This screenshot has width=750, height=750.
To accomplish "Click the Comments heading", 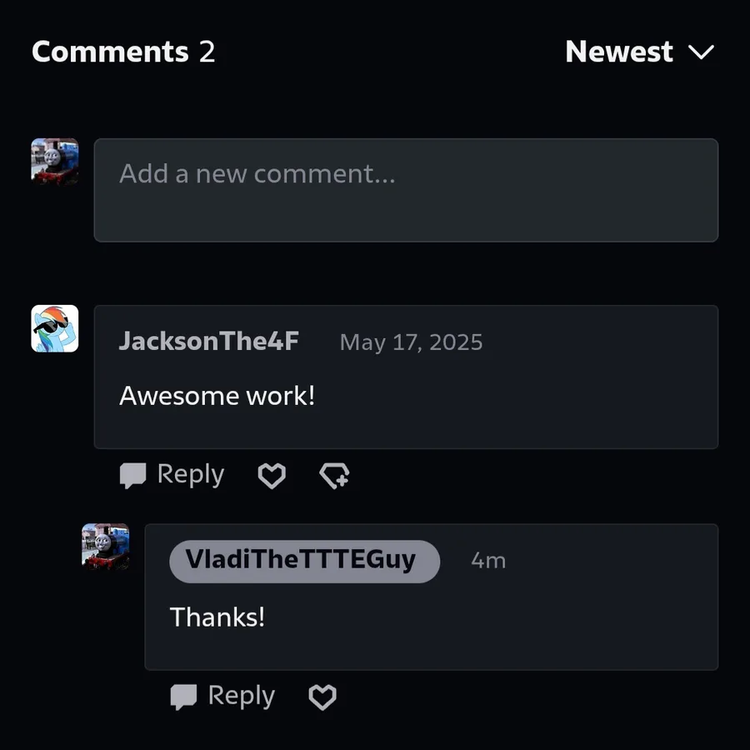I will (x=110, y=51).
